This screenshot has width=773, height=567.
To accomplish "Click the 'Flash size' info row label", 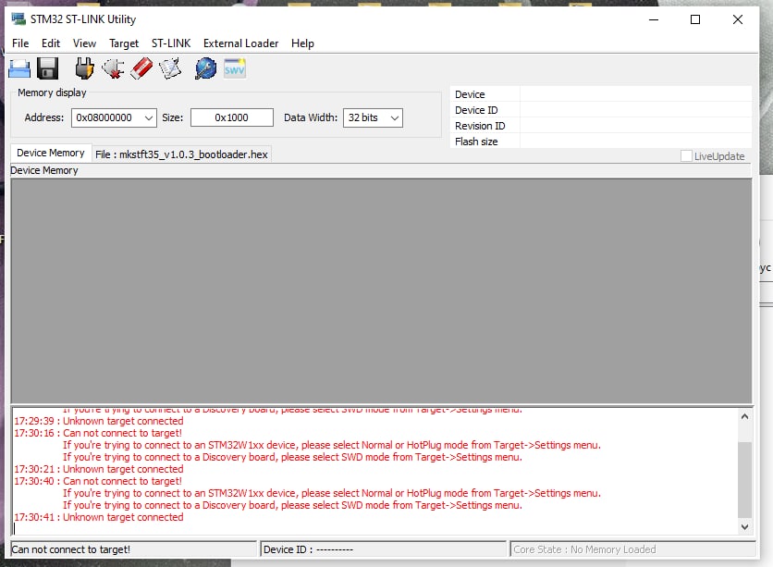I will pyautogui.click(x=476, y=142).
